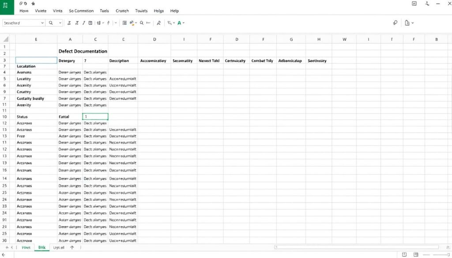Click the Certncicalty header cell
The width and height of the screenshot is (452, 258).
coord(237,60)
